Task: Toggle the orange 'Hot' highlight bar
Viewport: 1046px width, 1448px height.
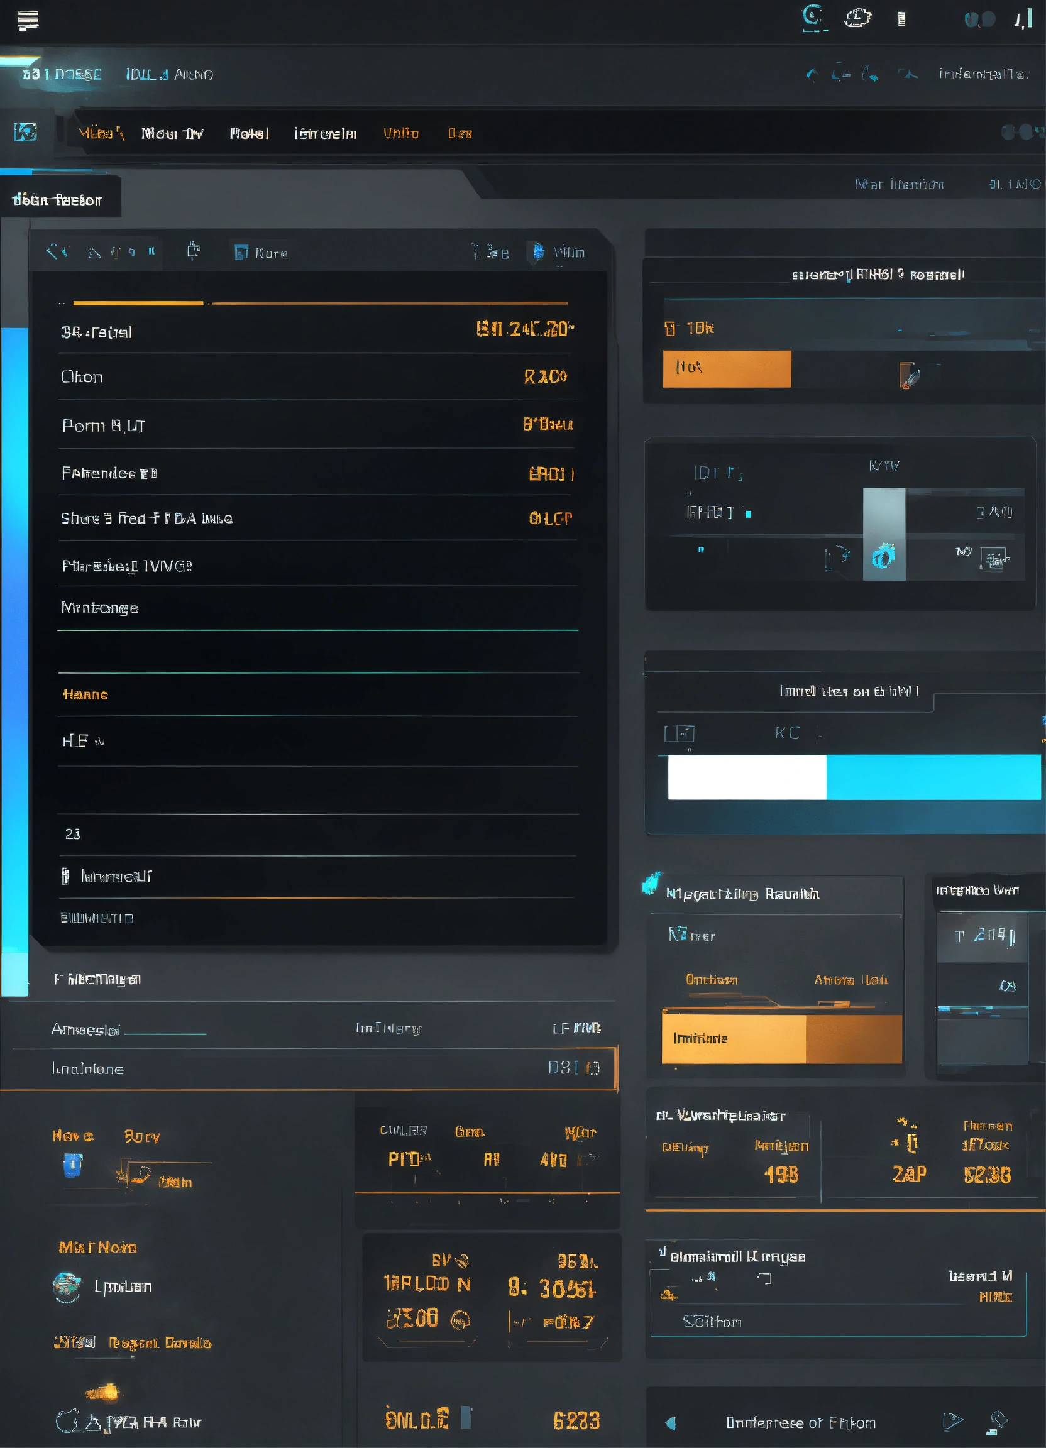Action: pyautogui.click(x=727, y=368)
